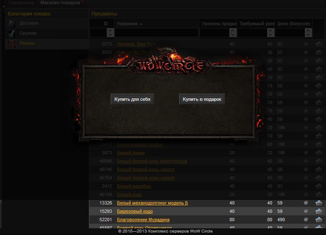
Task: Click basket icon for Белый кодо row
Action: click(x=319, y=194)
